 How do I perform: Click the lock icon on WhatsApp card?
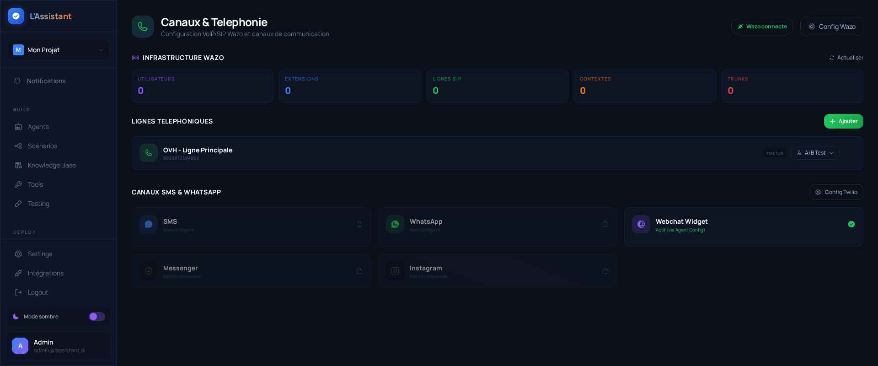pos(605,224)
